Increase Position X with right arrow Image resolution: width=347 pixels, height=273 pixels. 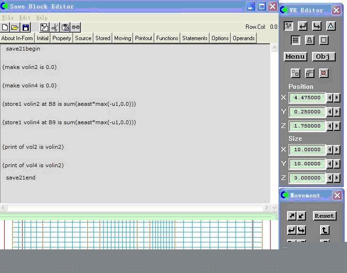pos(337,98)
